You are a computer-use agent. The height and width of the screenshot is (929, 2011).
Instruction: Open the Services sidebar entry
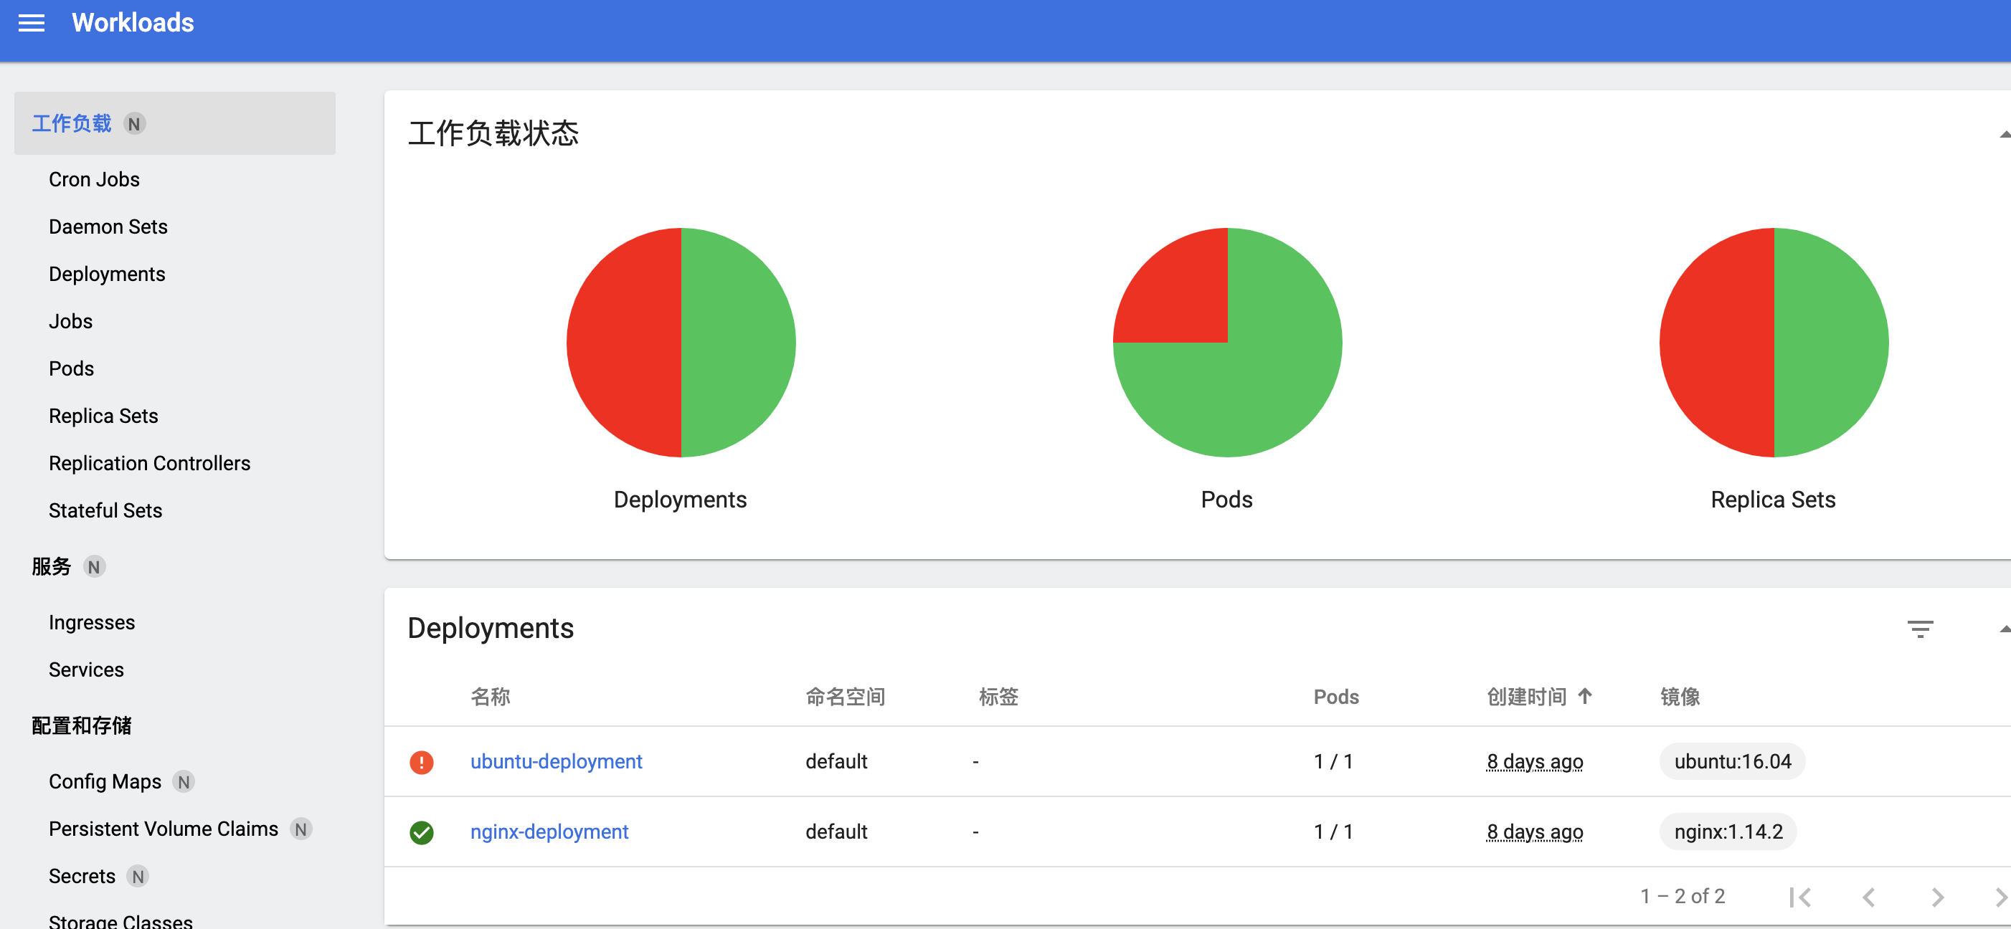click(x=86, y=669)
